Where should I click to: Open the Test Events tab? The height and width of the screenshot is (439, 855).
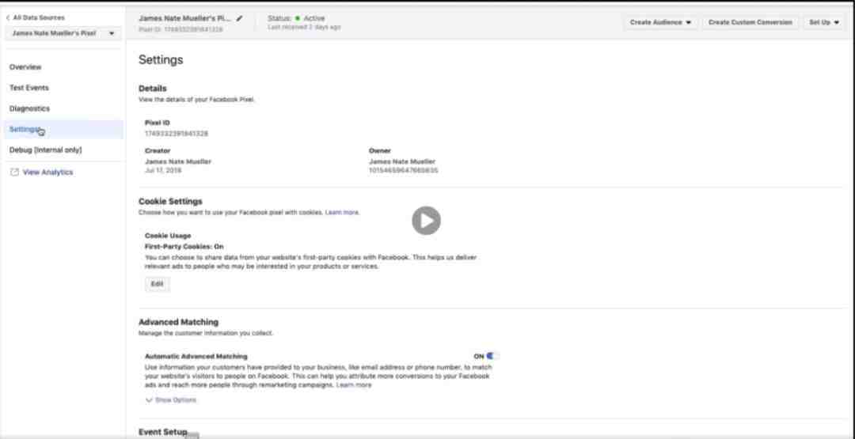(x=29, y=88)
